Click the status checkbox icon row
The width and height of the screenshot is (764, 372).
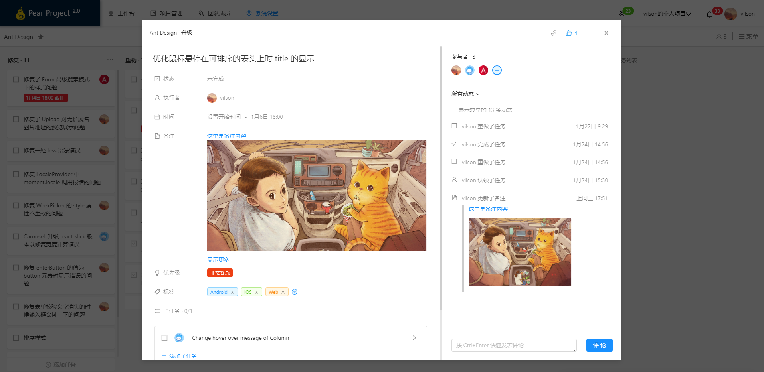[x=157, y=79]
